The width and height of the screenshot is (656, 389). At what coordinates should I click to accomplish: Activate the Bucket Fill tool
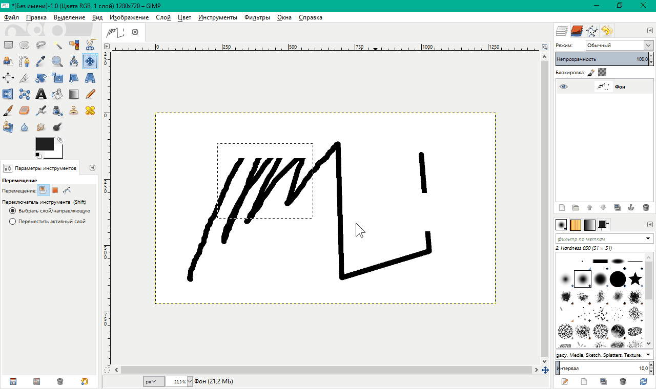[x=57, y=94]
